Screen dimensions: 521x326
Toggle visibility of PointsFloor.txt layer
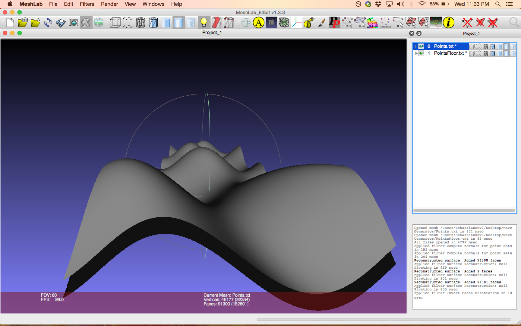tap(421, 53)
